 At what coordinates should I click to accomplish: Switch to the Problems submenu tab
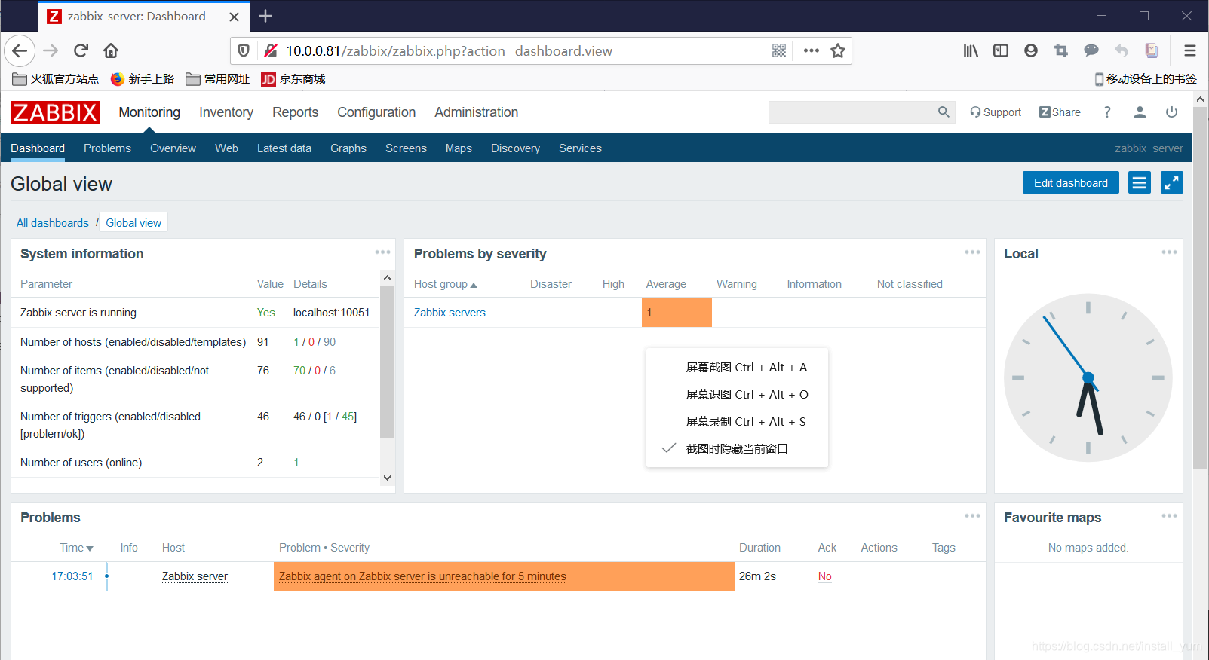[107, 148]
